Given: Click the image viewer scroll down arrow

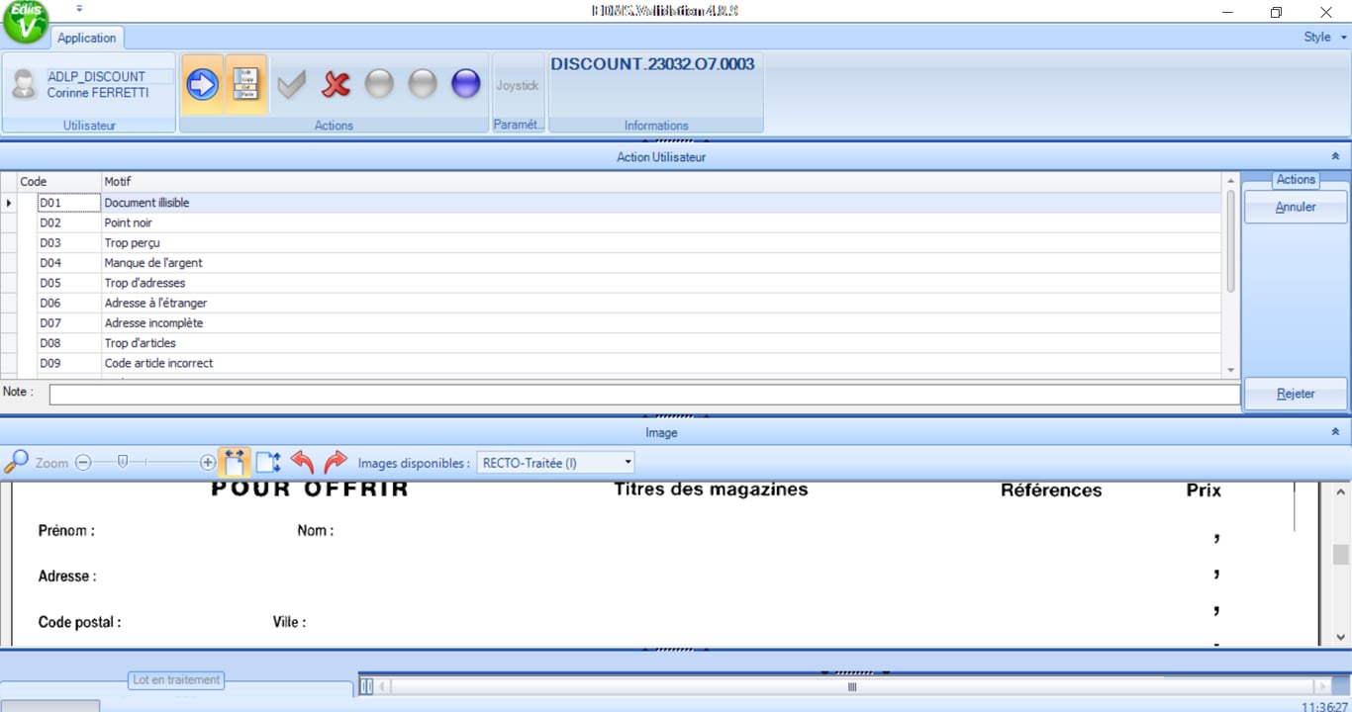Looking at the screenshot, I should (x=1341, y=638).
